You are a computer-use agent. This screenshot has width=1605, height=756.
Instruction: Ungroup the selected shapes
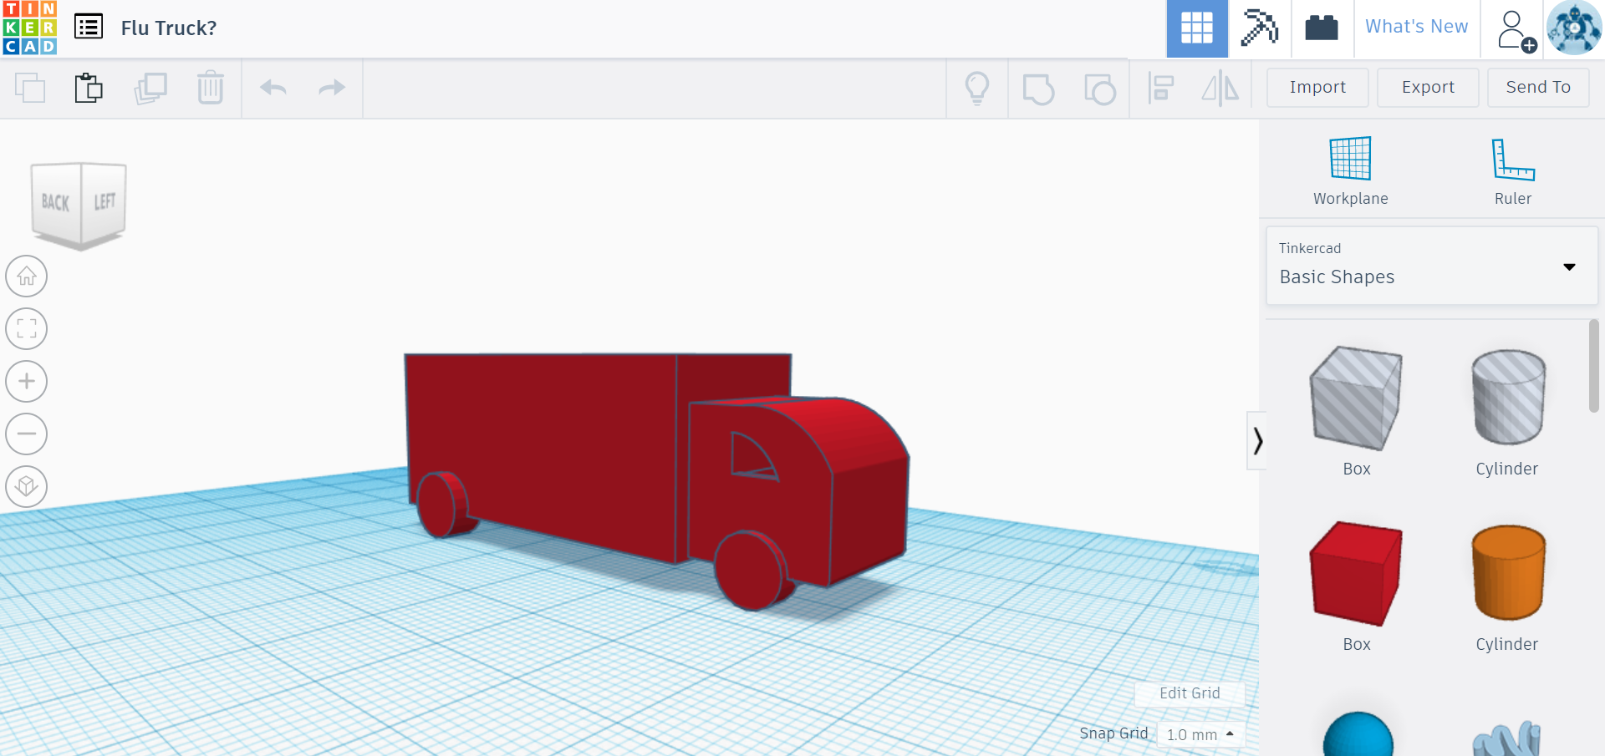(x=1100, y=89)
